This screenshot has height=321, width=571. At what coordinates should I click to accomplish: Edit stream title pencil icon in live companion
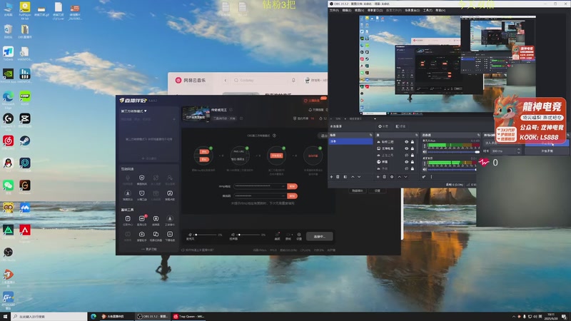[231, 110]
